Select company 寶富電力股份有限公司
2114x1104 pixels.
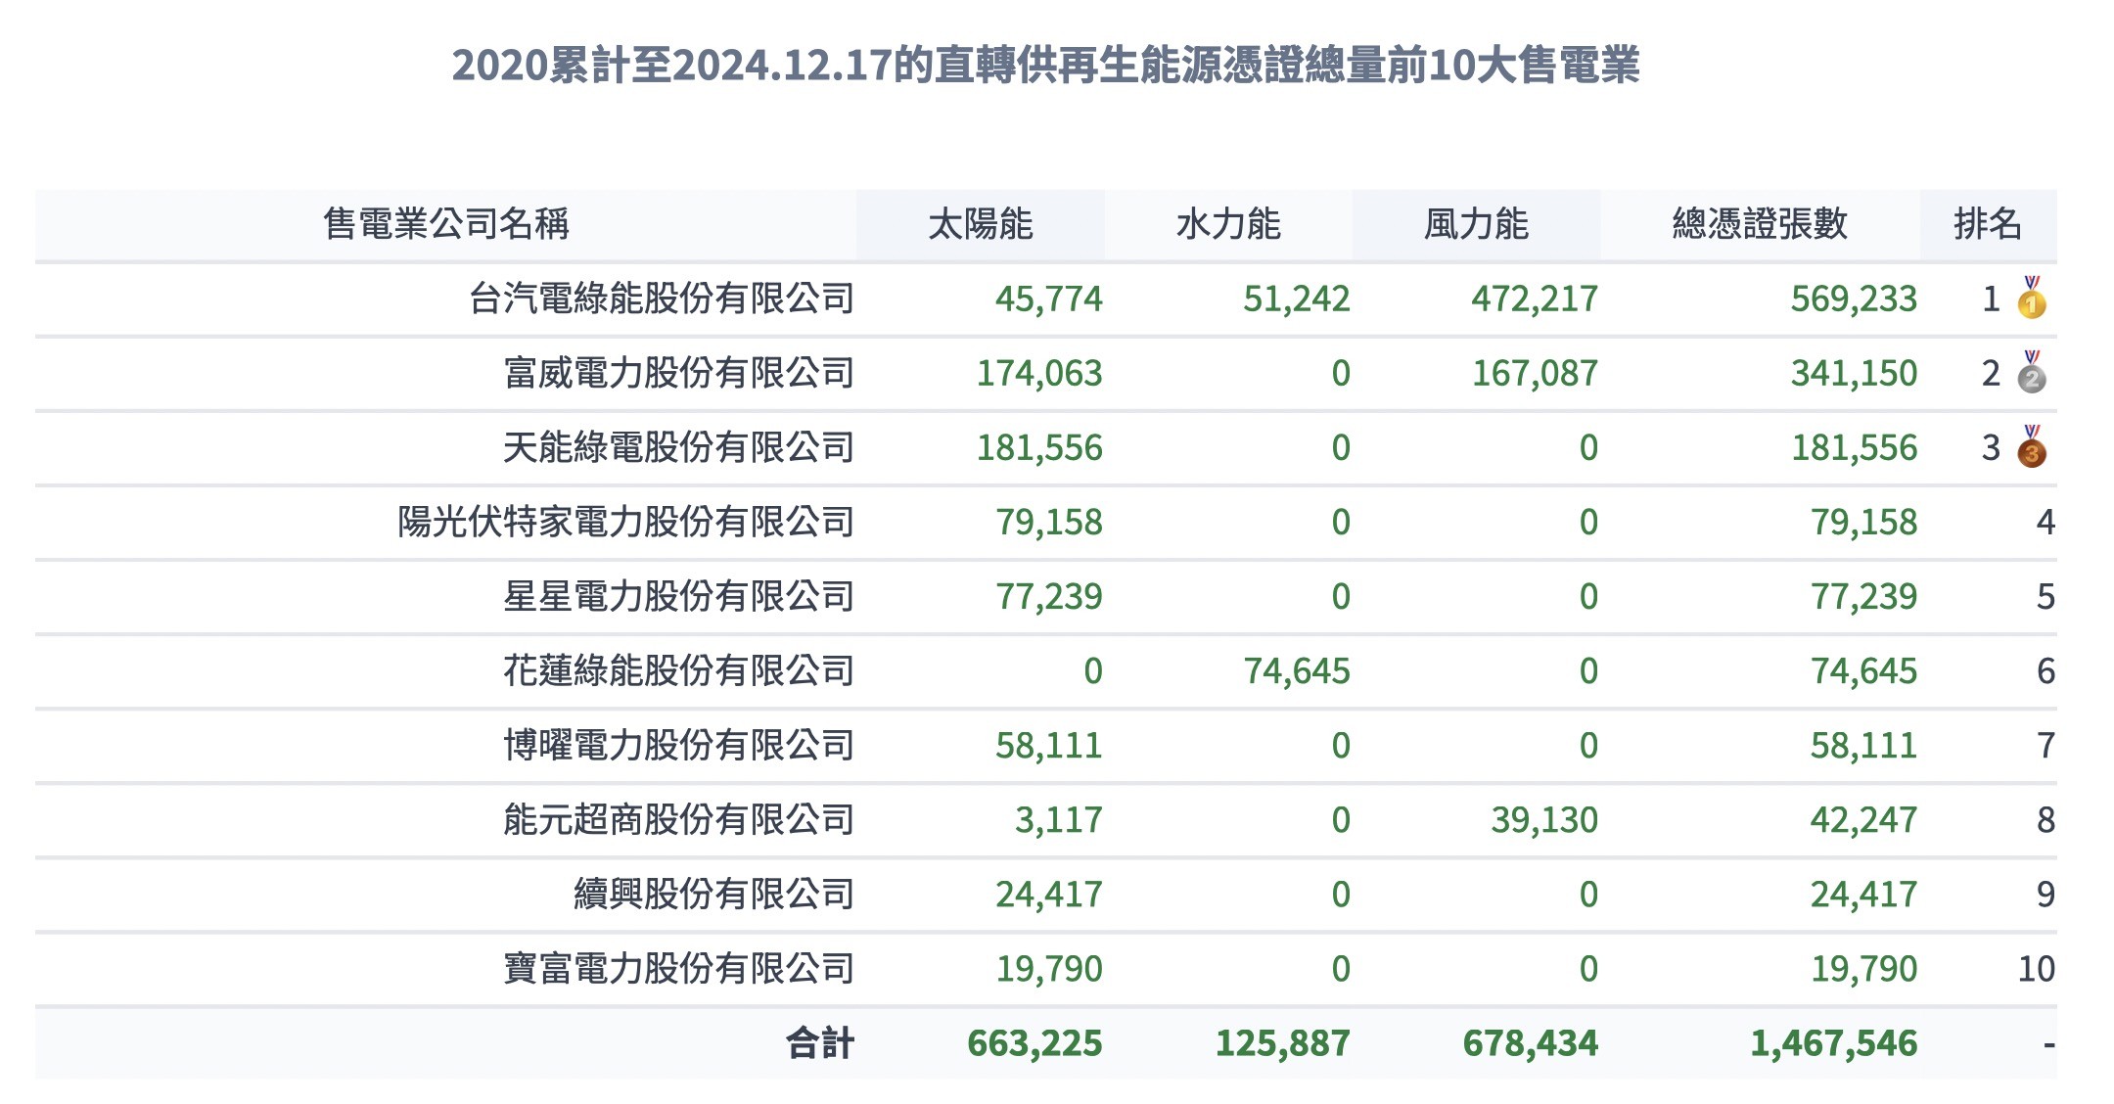(x=679, y=968)
